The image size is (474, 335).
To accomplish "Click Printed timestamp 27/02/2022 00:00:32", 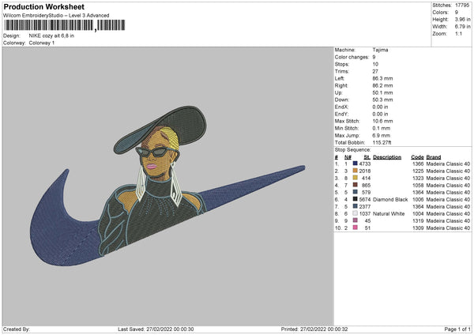I will tap(324, 329).
